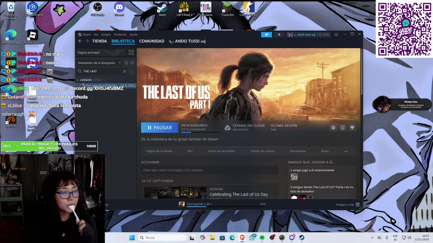
Task: Click the ready-to-play filter icon
Action: [x=132, y=63]
